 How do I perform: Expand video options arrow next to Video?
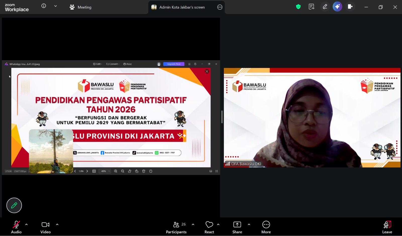57,224
